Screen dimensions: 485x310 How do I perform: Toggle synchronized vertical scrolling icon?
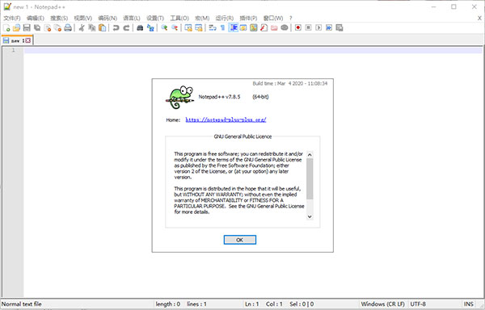click(188, 28)
